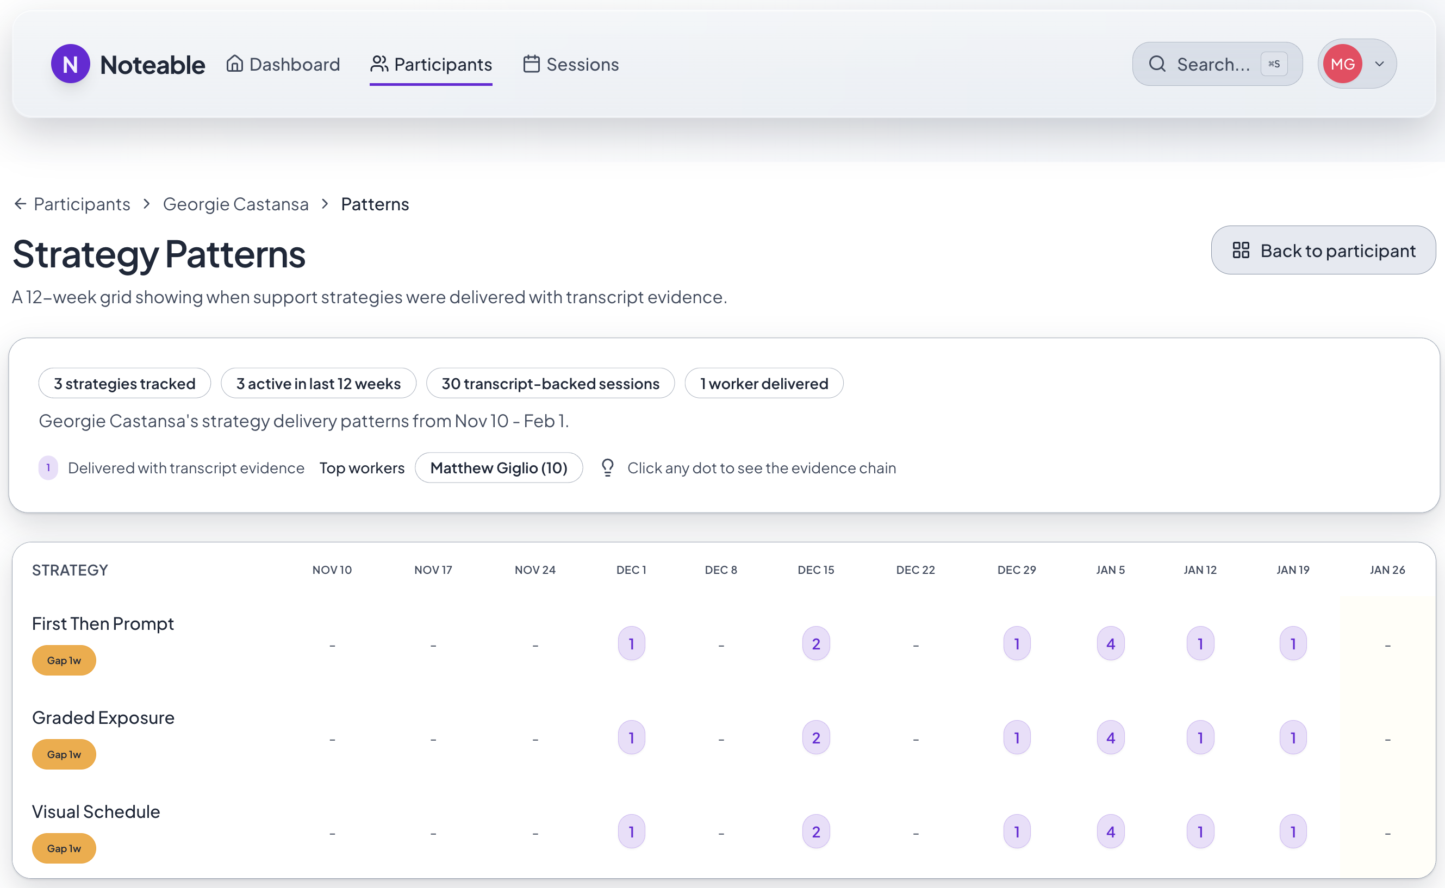Click the Noteable purple N logo
The width and height of the screenshot is (1445, 888).
pyautogui.click(x=70, y=64)
